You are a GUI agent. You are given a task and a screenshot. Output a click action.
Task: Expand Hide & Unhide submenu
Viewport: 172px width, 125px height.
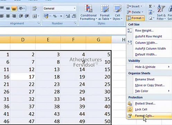coord(149,67)
